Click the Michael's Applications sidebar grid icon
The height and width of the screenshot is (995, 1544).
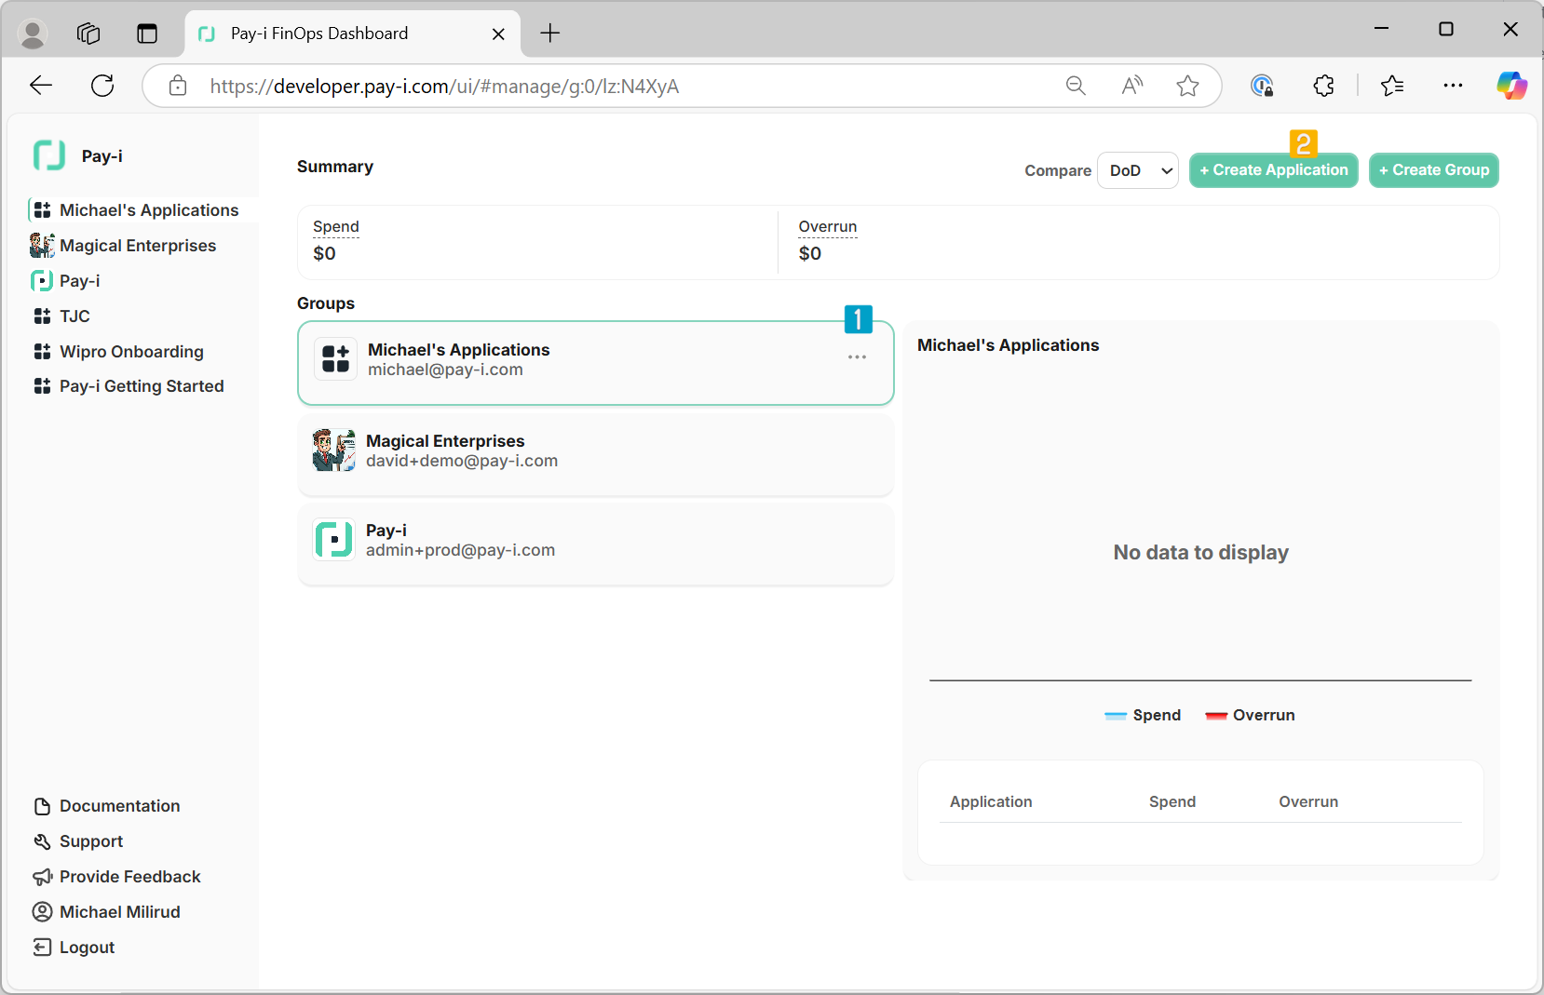click(x=42, y=210)
